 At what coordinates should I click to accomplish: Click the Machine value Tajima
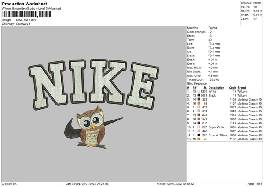pyautogui.click(x=213, y=28)
